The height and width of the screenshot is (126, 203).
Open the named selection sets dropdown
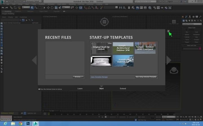pos(111,7)
